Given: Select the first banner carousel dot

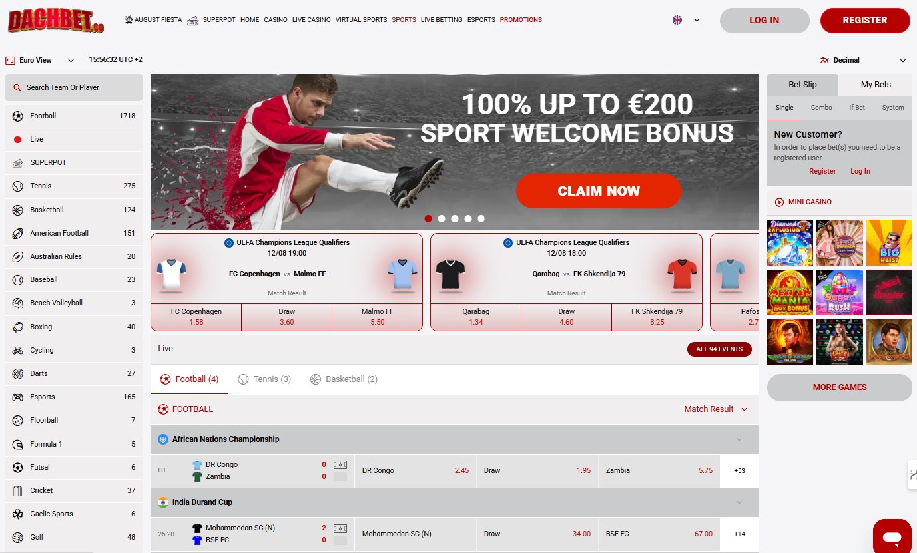Looking at the screenshot, I should pyautogui.click(x=428, y=218).
